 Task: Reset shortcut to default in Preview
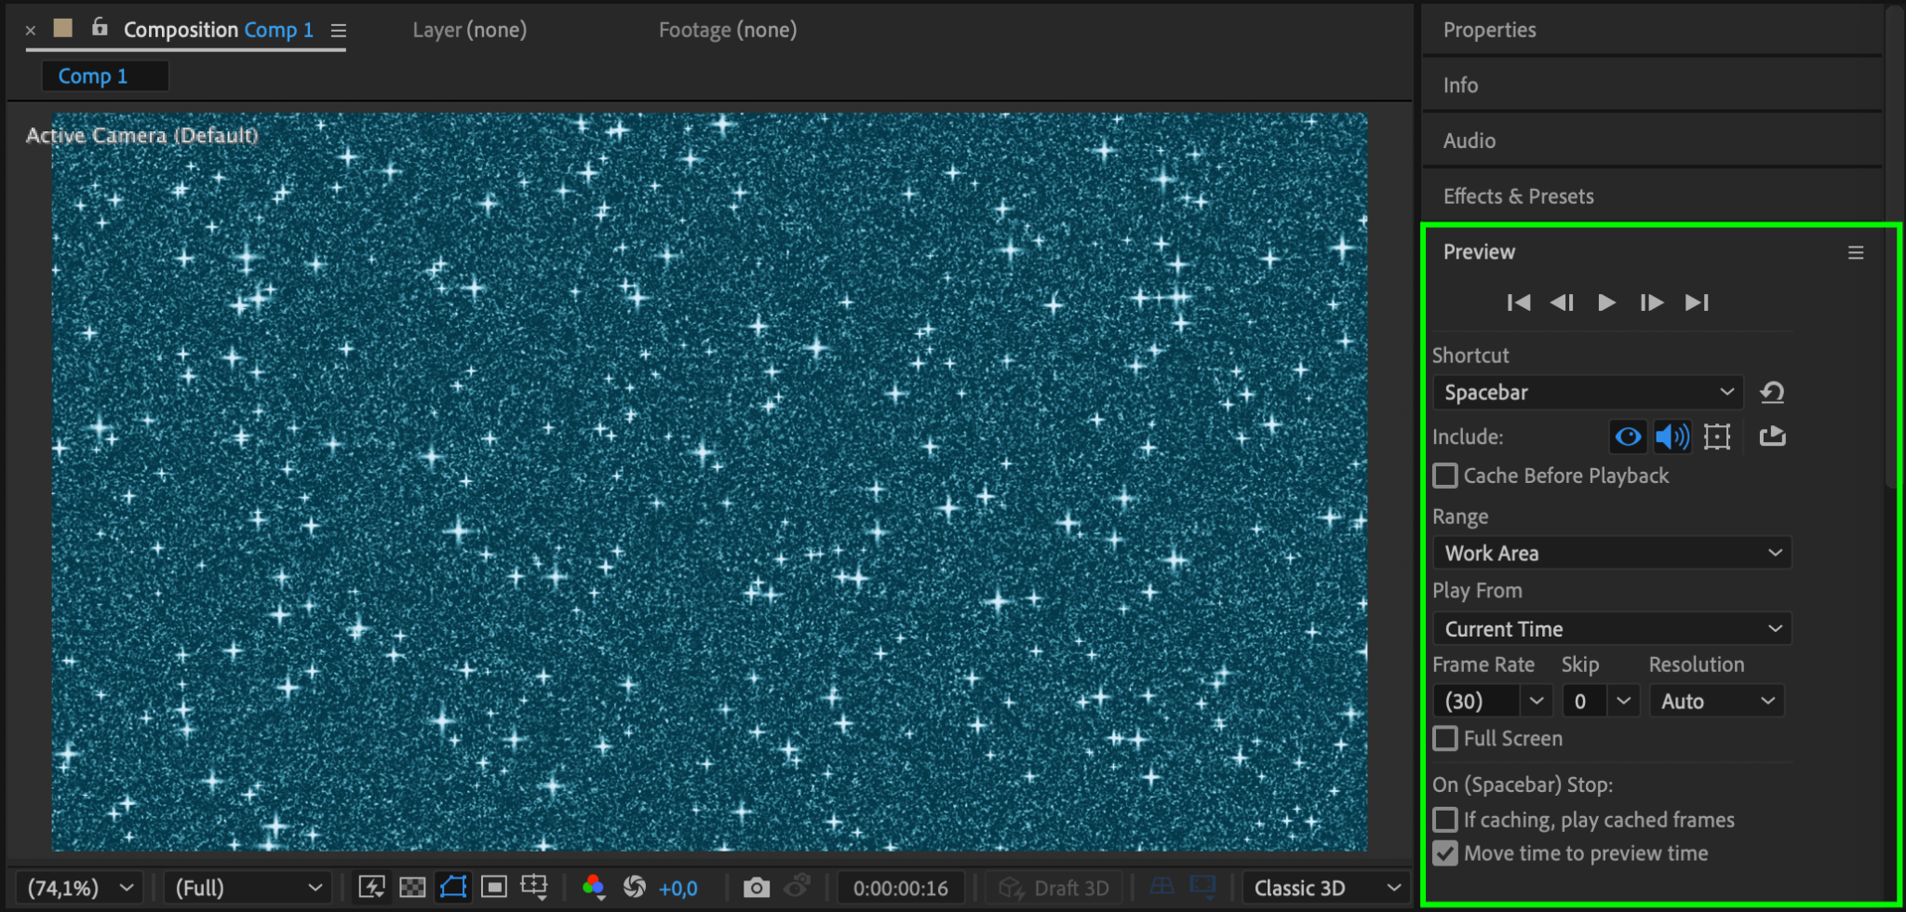click(1772, 393)
